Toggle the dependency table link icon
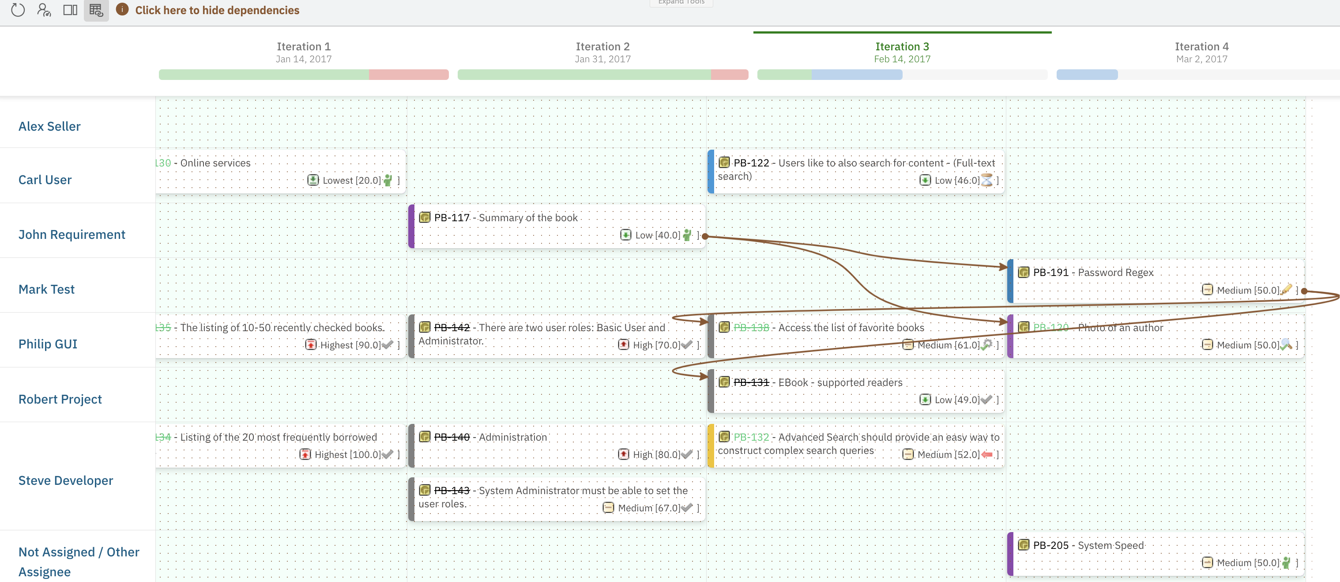The image size is (1340, 582). (x=96, y=10)
